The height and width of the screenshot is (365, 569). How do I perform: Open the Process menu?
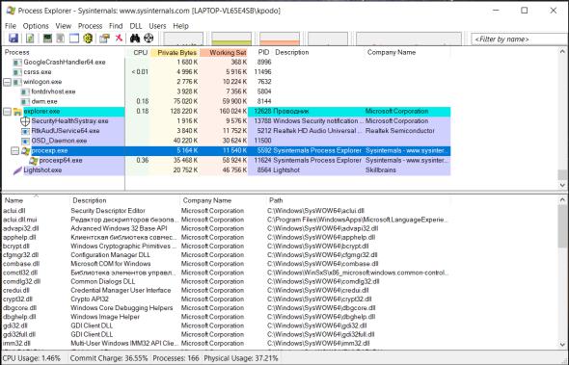tap(90, 26)
